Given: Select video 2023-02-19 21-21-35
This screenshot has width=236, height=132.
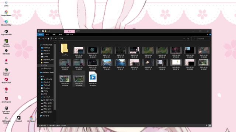Looking at the screenshot, I should pos(148,65).
